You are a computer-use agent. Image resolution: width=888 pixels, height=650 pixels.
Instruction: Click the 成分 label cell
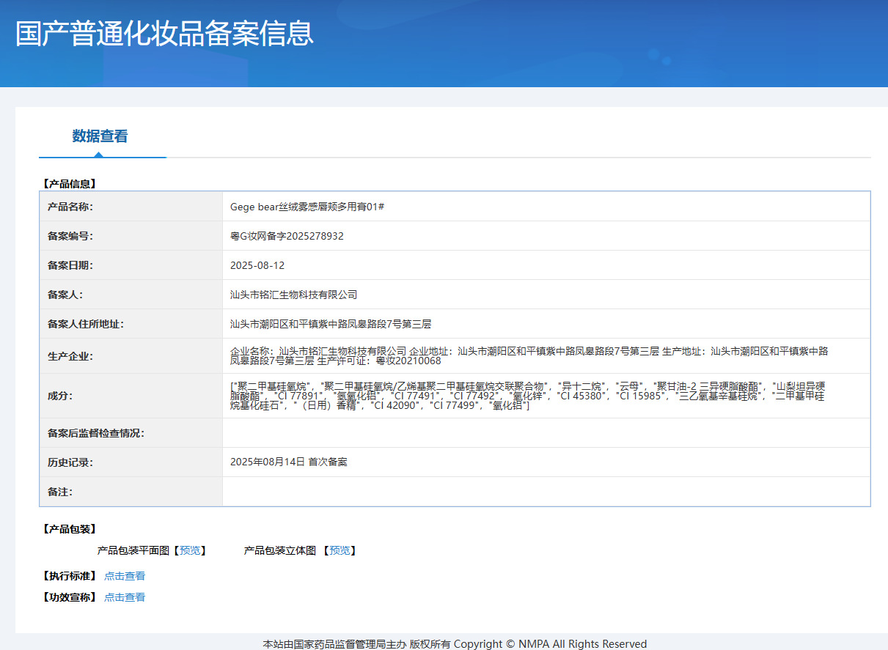click(x=131, y=396)
